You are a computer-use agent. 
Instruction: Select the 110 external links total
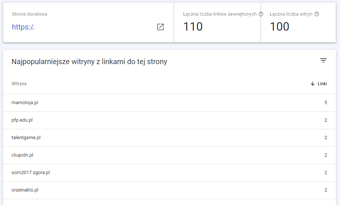(x=193, y=27)
